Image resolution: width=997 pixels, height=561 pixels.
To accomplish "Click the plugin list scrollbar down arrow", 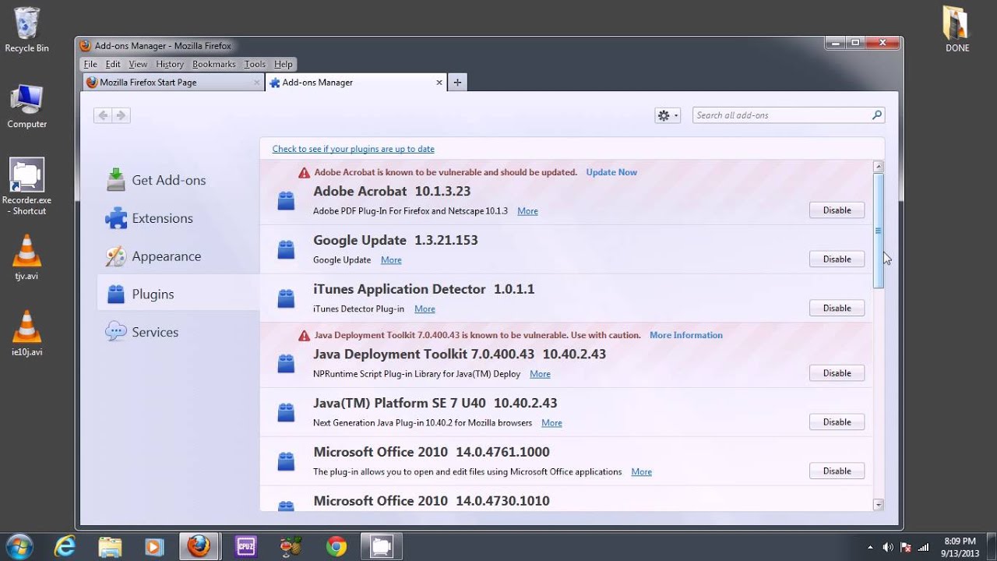I will point(879,505).
